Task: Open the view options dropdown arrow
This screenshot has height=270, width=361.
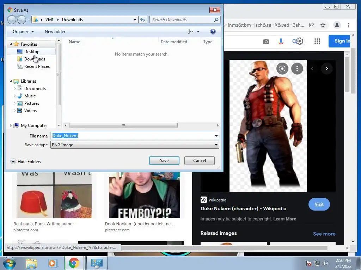Action: tap(198, 32)
